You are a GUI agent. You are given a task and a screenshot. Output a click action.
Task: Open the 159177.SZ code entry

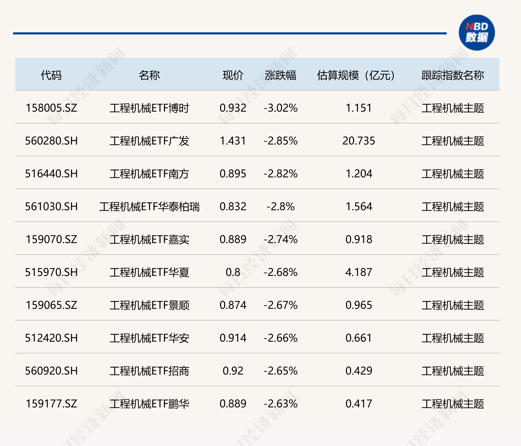[x=51, y=404]
